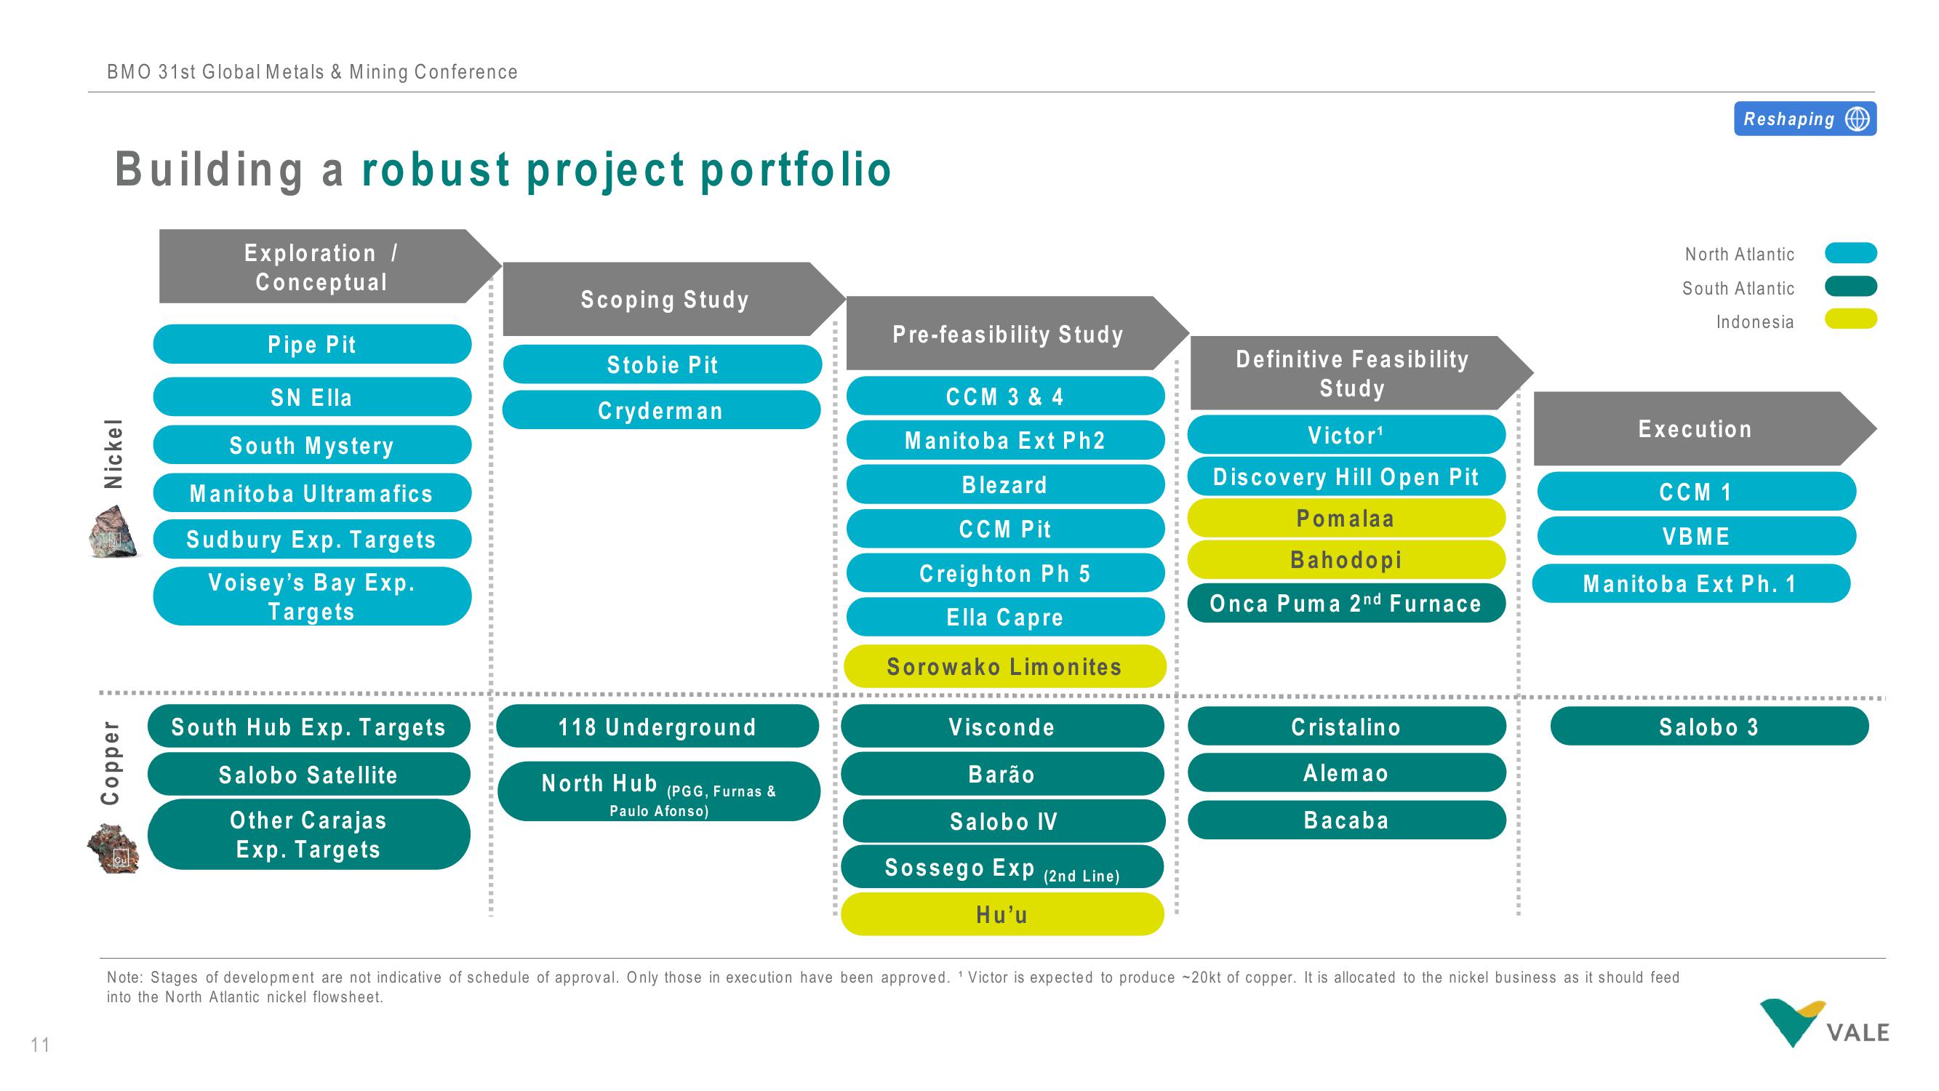Click the Victor project pill
The width and height of the screenshot is (1939, 1091).
coord(1347,435)
